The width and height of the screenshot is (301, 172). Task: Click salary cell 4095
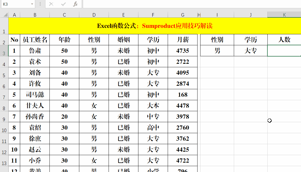pyautogui.click(x=182, y=73)
